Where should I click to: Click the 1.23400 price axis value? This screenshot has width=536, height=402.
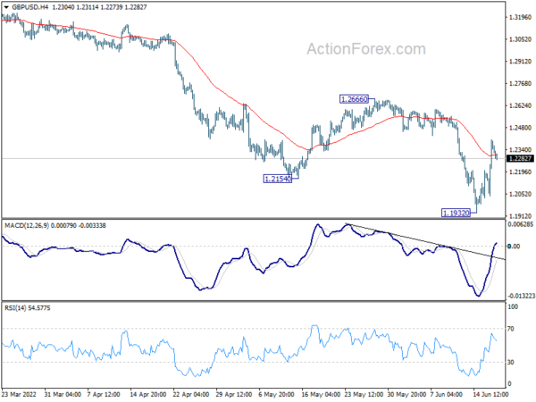(520, 150)
